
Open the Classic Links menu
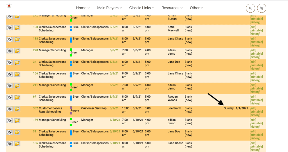[x=142, y=8]
